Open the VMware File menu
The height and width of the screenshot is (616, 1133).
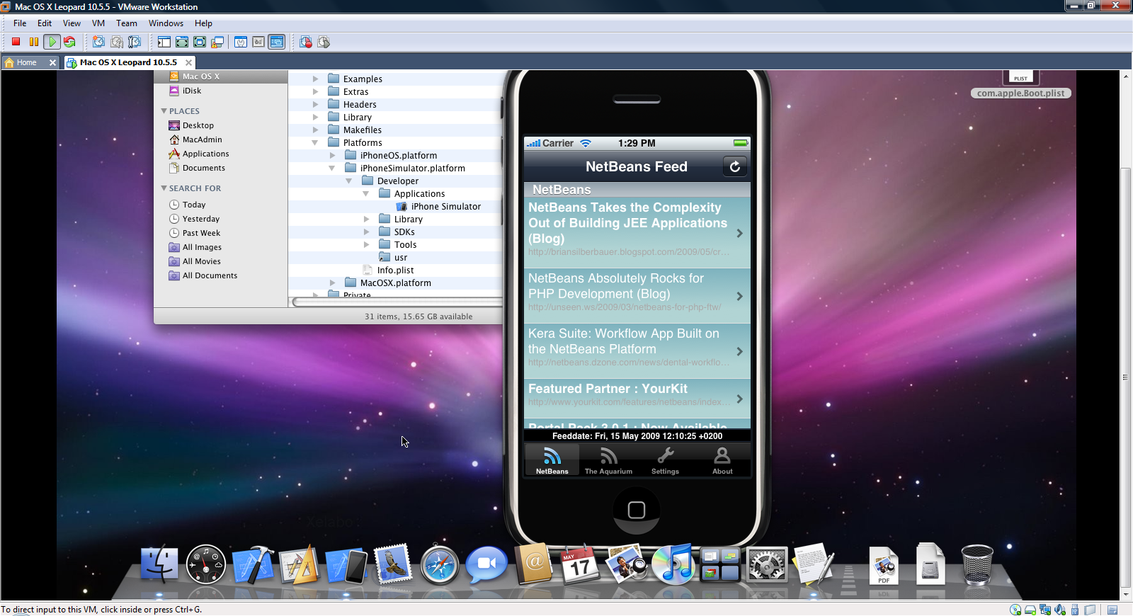[x=20, y=23]
